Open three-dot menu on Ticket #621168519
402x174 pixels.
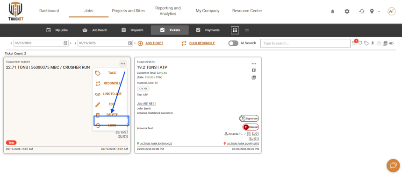pyautogui.click(x=123, y=64)
